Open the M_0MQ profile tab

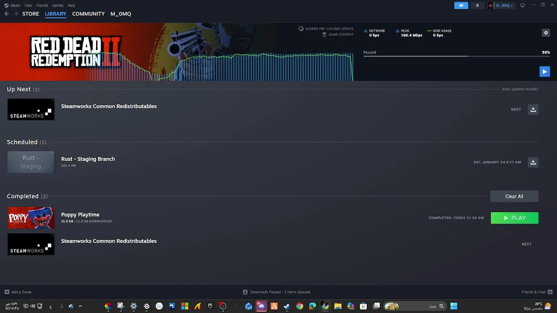click(x=121, y=14)
